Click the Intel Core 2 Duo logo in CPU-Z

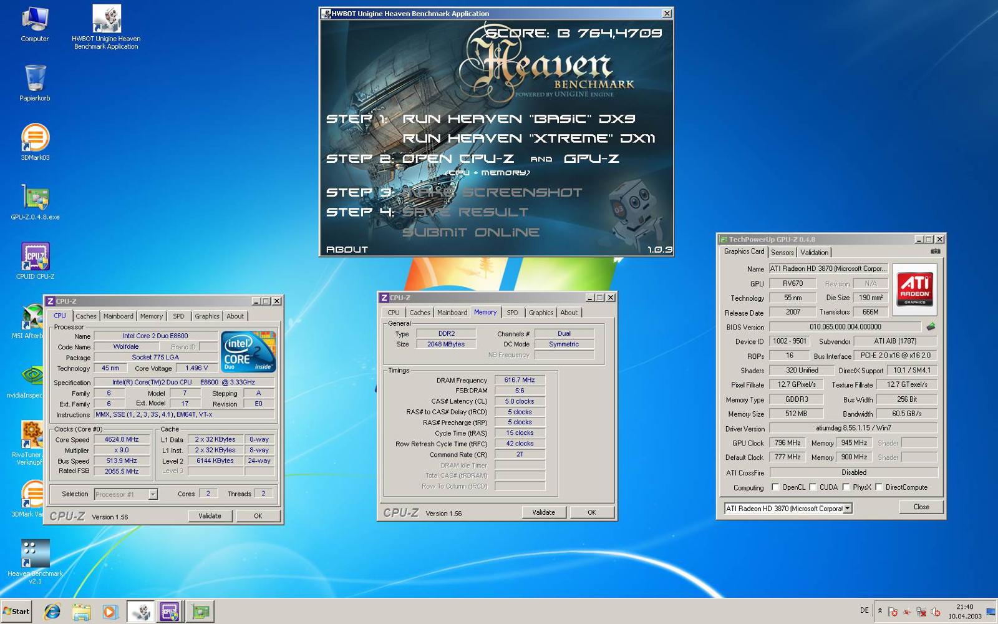point(249,352)
